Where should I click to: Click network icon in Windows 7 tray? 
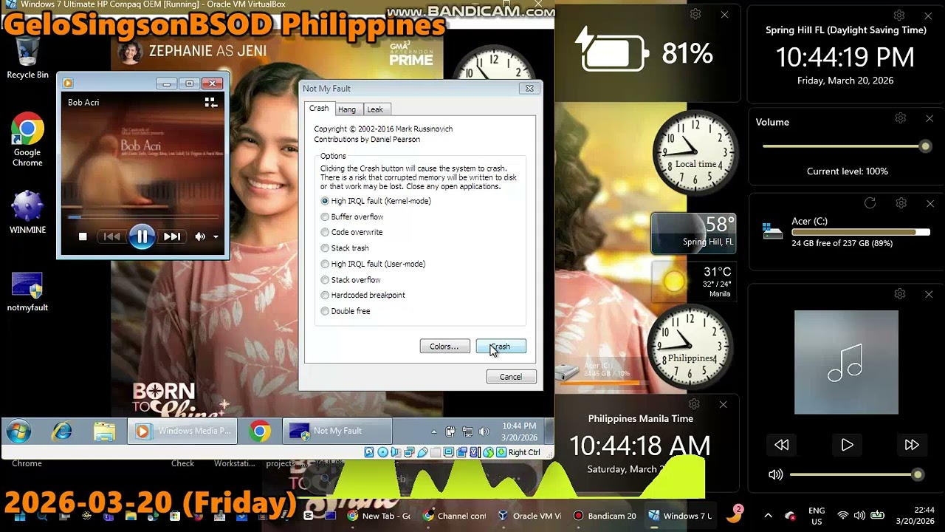467,432
